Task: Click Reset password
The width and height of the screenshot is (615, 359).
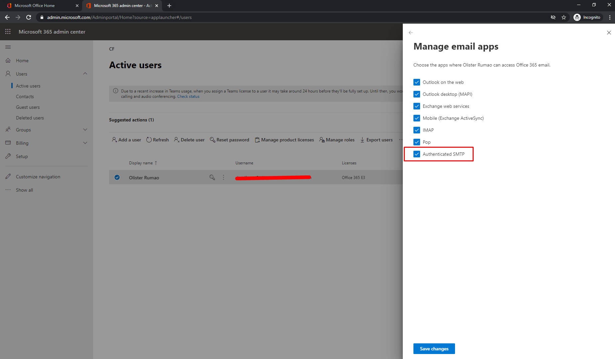Action: [x=230, y=140]
